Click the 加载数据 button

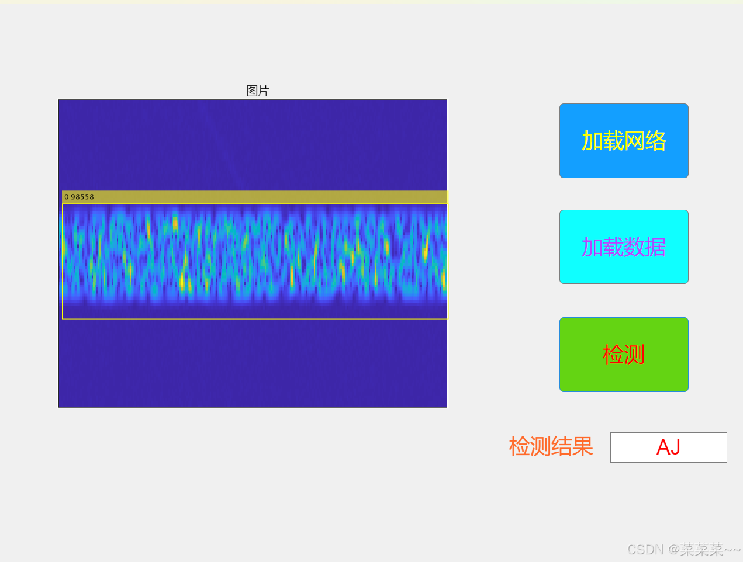624,247
